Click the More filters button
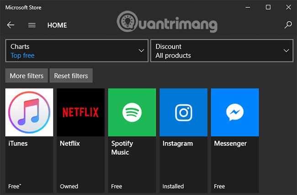Viewport: 297px width, 195px height. tap(27, 76)
